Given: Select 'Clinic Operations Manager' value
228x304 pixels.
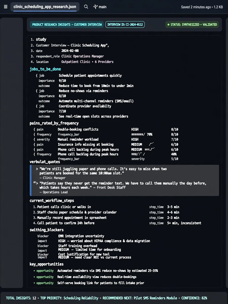Looking at the screenshot, I should click(83, 56).
